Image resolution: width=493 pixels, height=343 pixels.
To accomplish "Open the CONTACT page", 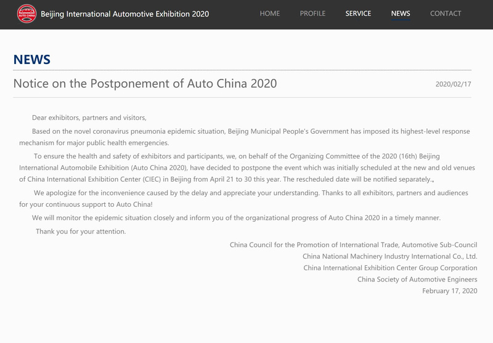I will 446,14.
